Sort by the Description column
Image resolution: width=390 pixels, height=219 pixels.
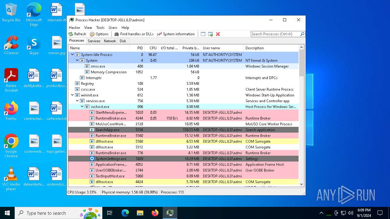271,48
